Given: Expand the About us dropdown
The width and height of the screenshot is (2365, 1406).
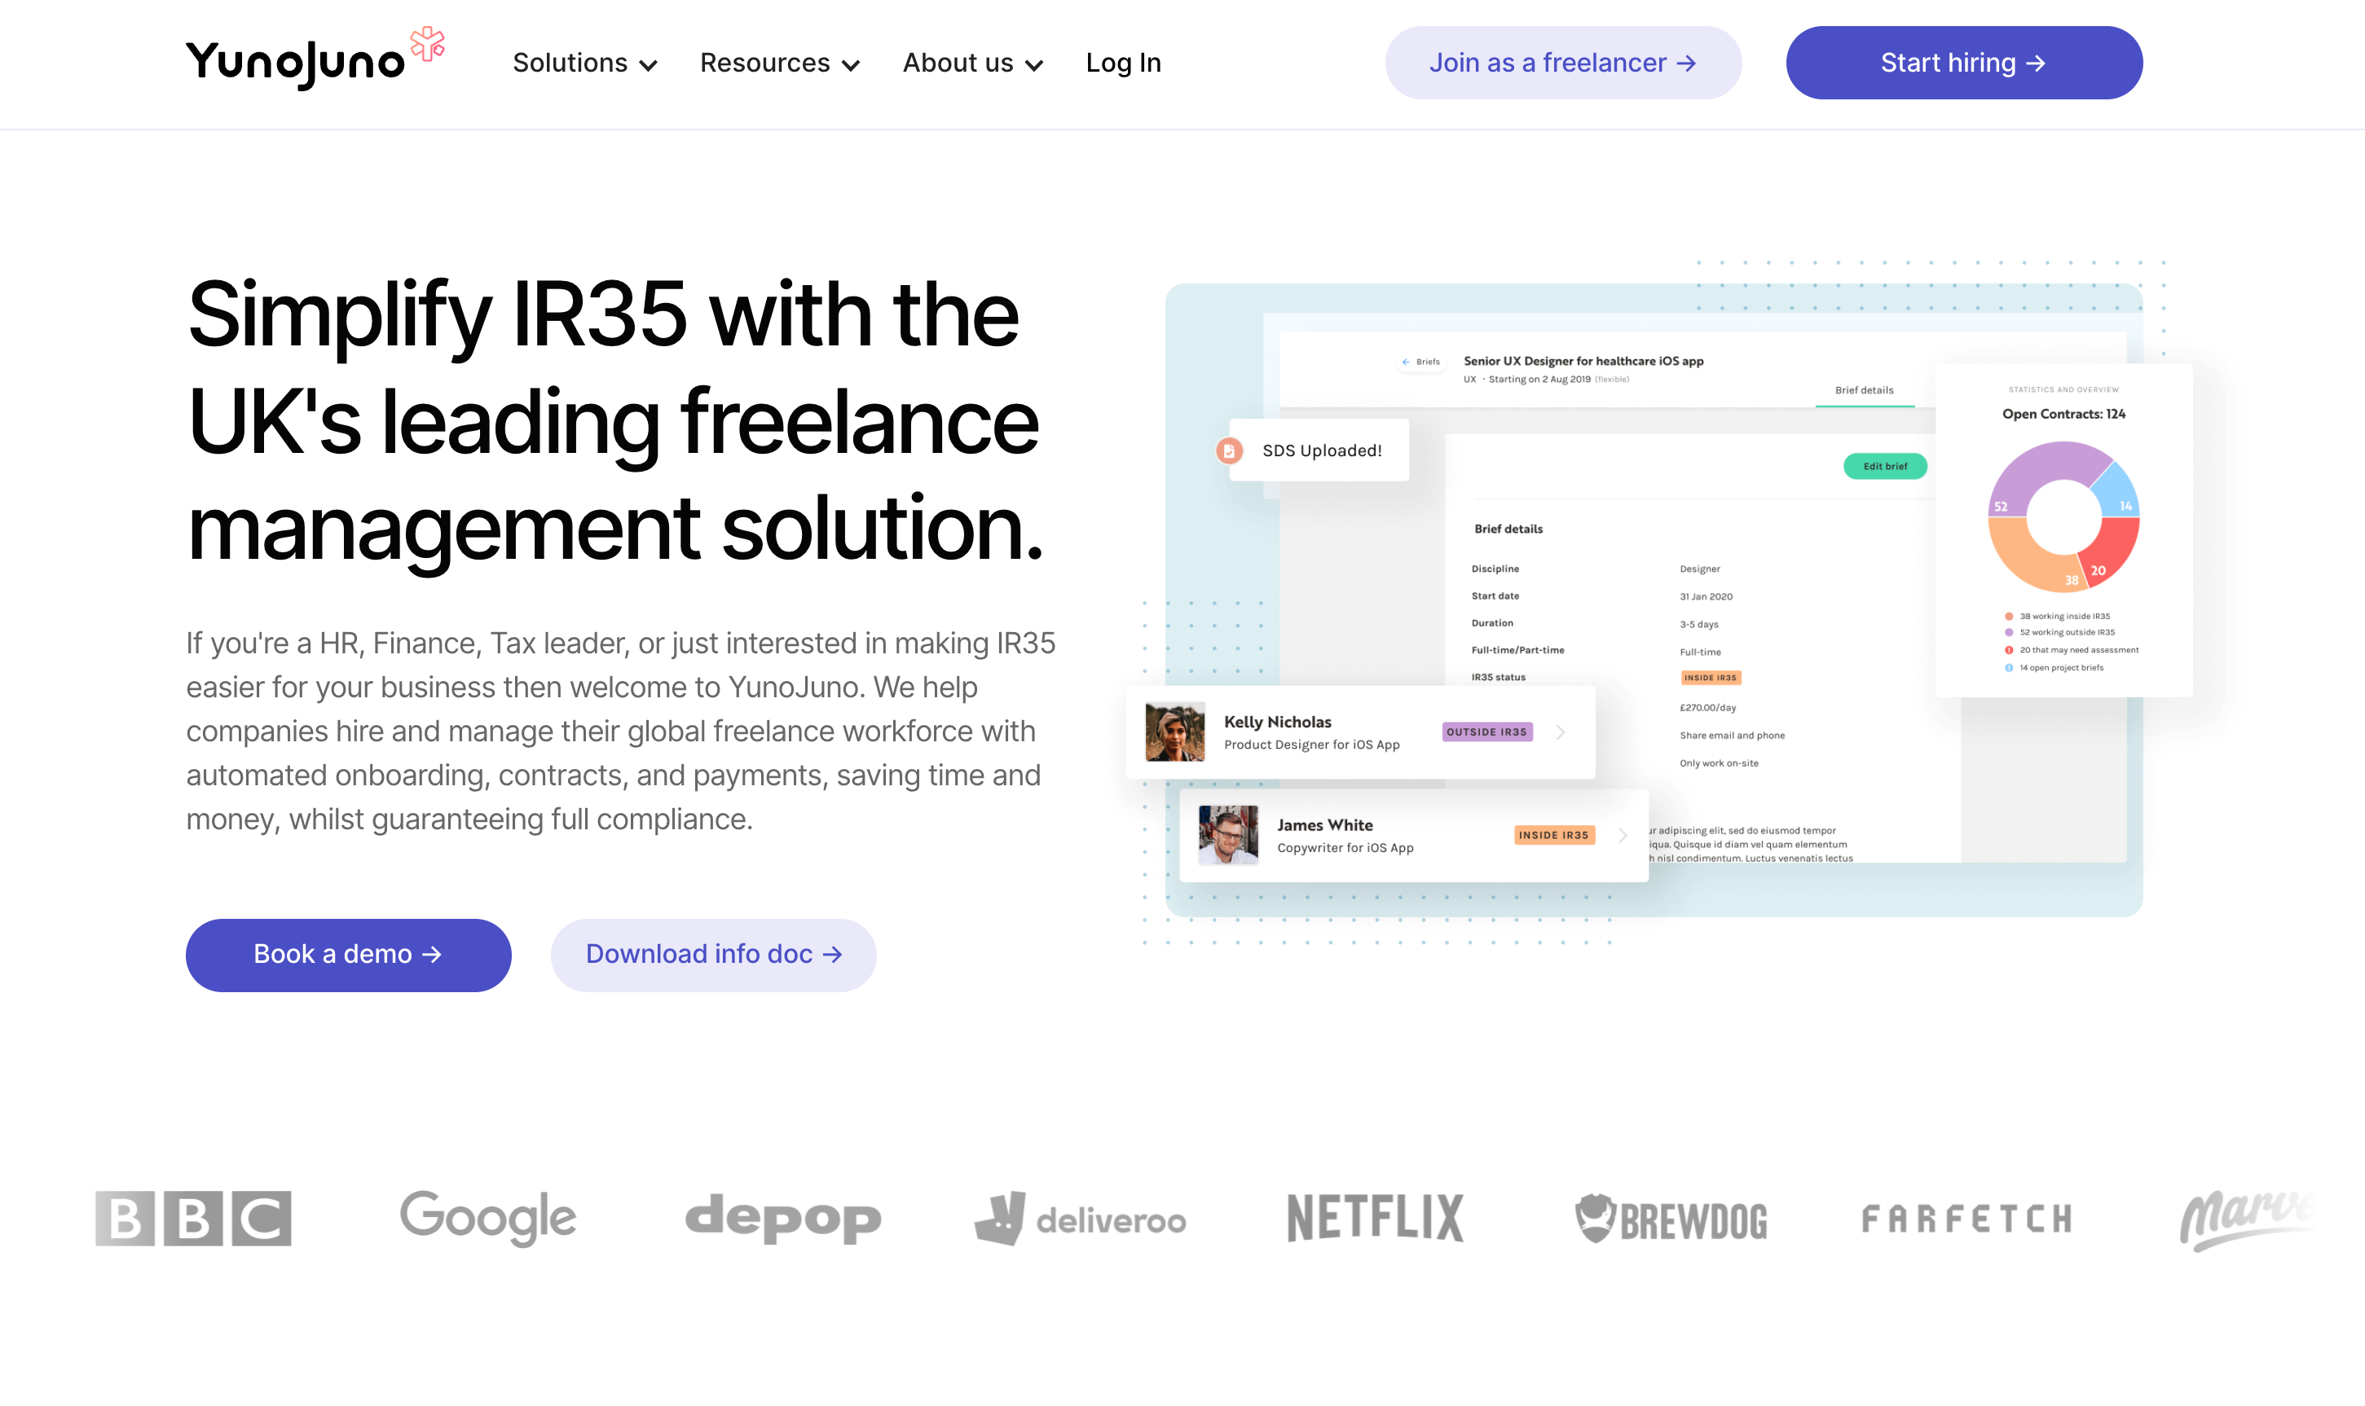Looking at the screenshot, I should 971,63.
